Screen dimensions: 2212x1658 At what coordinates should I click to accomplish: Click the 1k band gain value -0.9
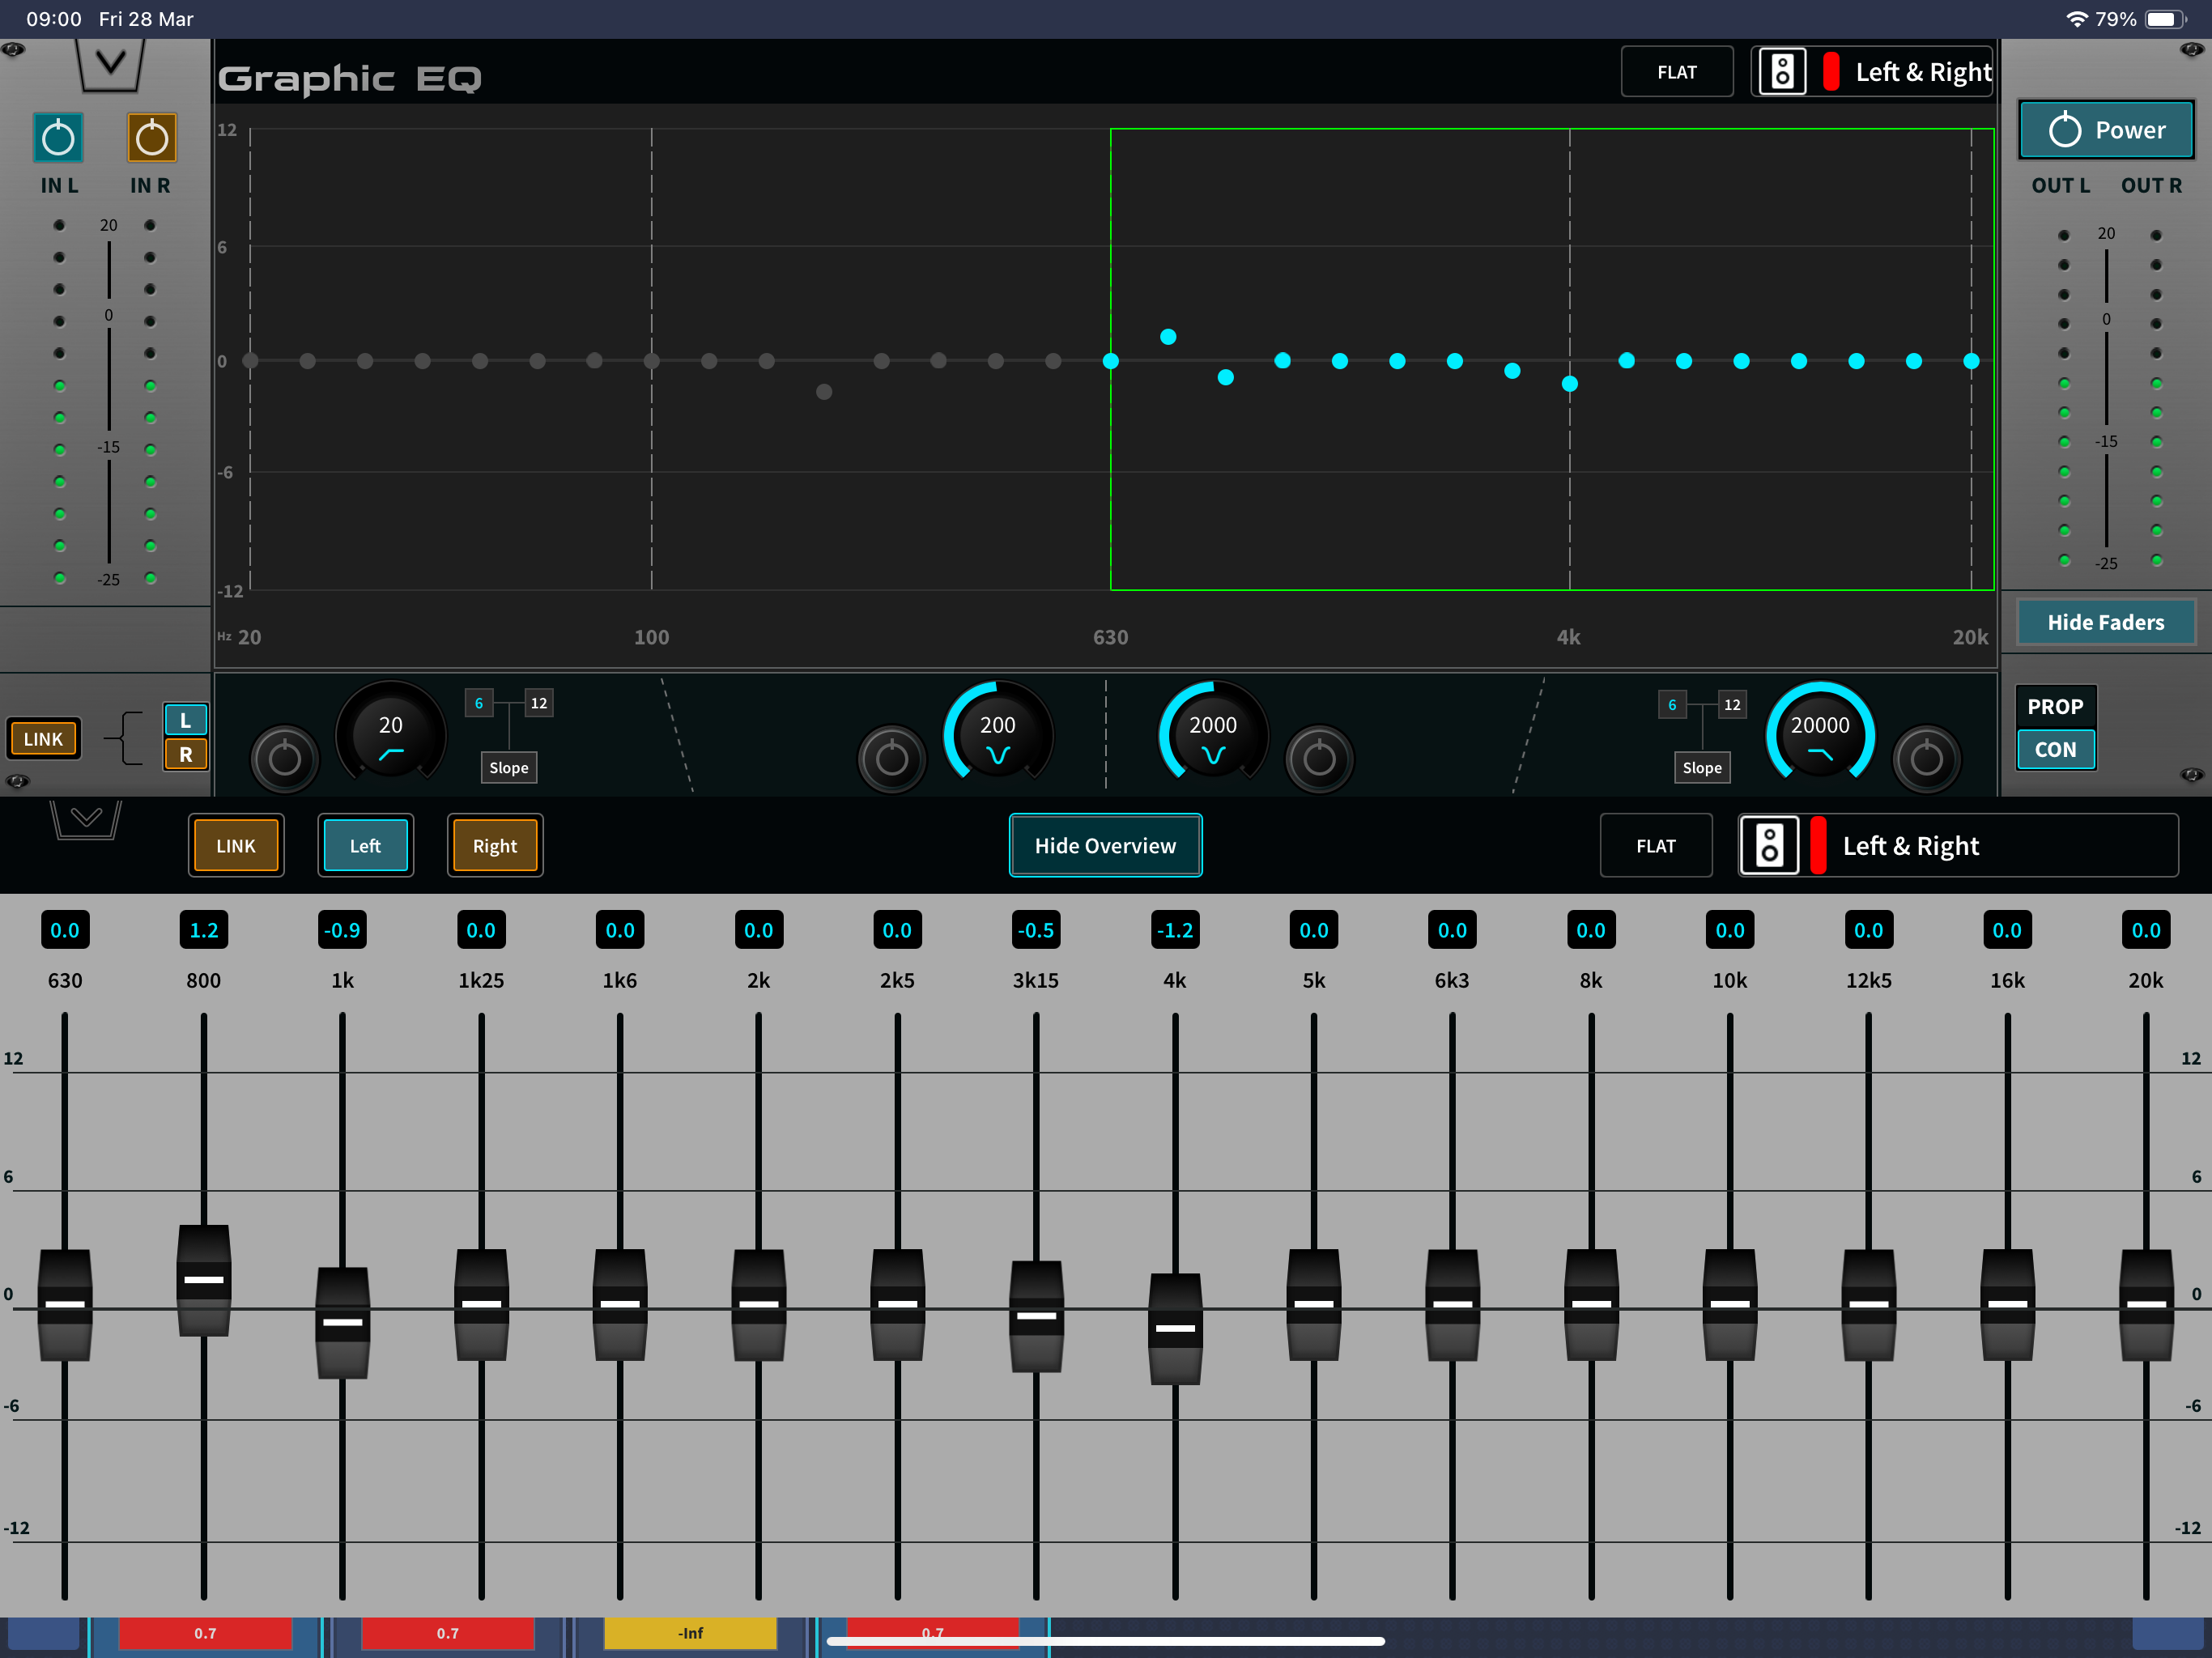pyautogui.click(x=342, y=930)
